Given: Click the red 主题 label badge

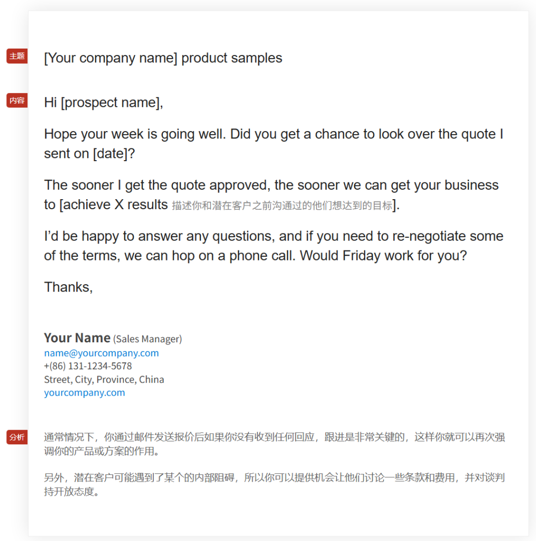Looking at the screenshot, I should click(x=17, y=56).
